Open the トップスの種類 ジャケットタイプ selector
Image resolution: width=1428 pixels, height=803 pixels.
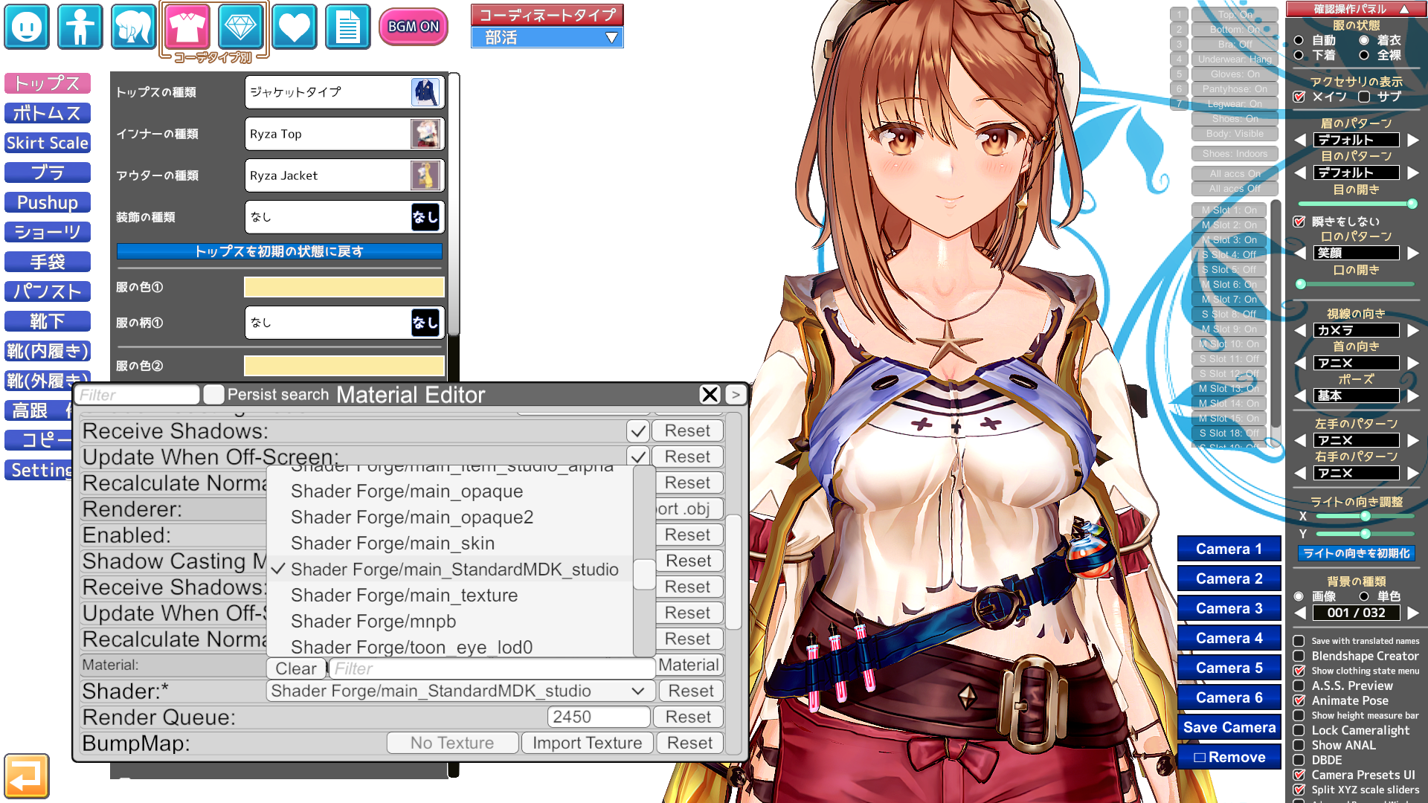(x=345, y=92)
